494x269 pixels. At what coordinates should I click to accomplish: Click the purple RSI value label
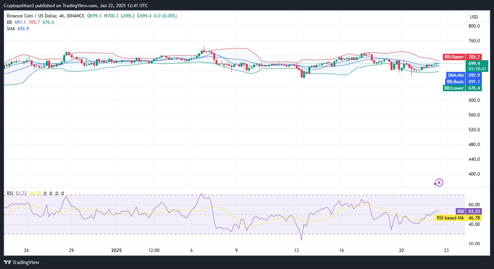coord(460,211)
